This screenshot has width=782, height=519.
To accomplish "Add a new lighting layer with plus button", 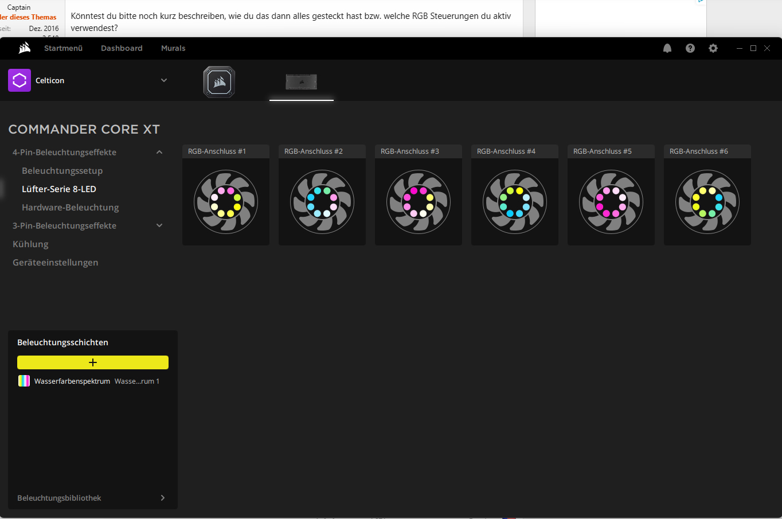I will (x=93, y=362).
